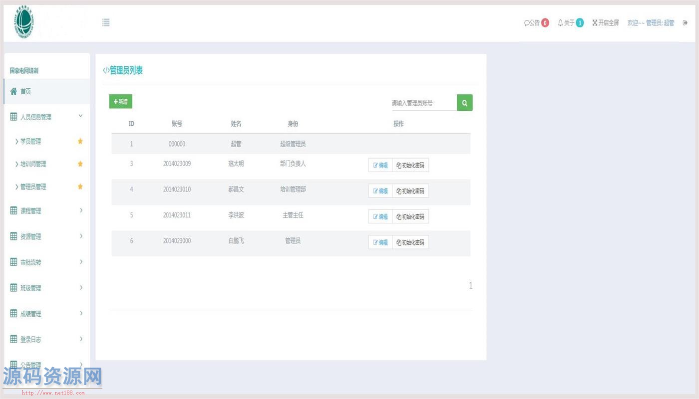Open the 课程管理 menu label

[x=30, y=211]
